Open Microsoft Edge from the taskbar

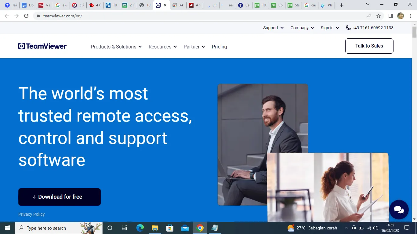140,228
